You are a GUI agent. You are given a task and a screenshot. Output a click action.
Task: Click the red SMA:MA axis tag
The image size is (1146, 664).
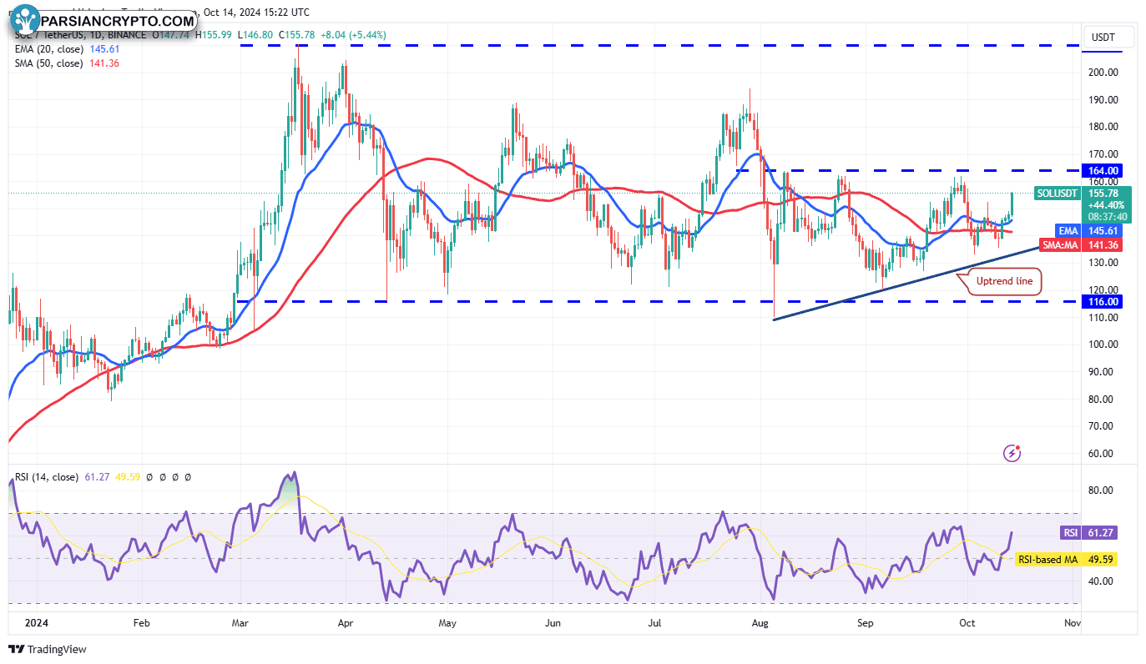pyautogui.click(x=1061, y=245)
